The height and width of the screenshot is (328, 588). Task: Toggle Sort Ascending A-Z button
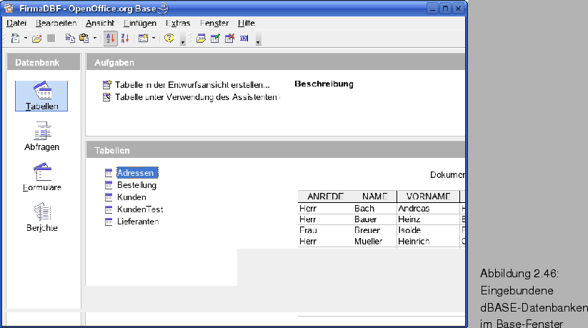pos(110,39)
